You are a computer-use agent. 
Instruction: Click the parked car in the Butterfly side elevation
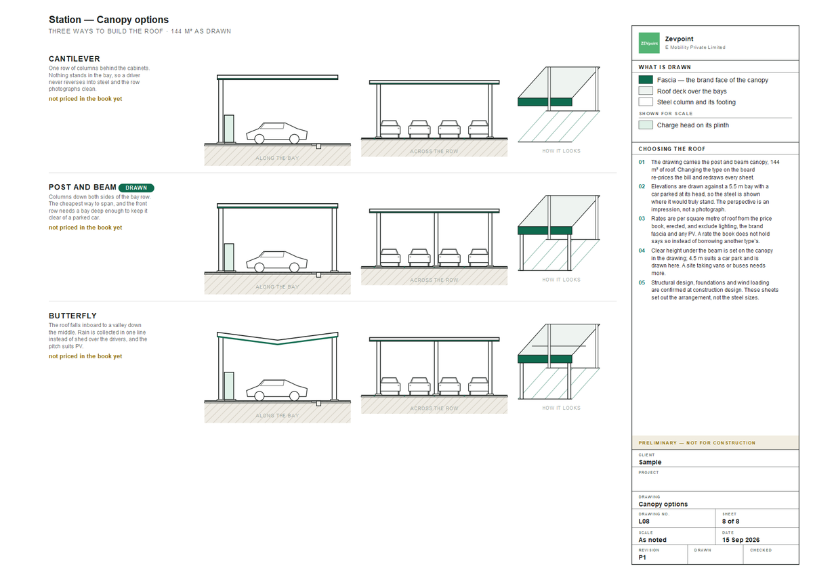[276, 390]
